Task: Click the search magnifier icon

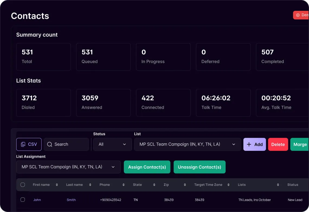Action: tap(49, 144)
